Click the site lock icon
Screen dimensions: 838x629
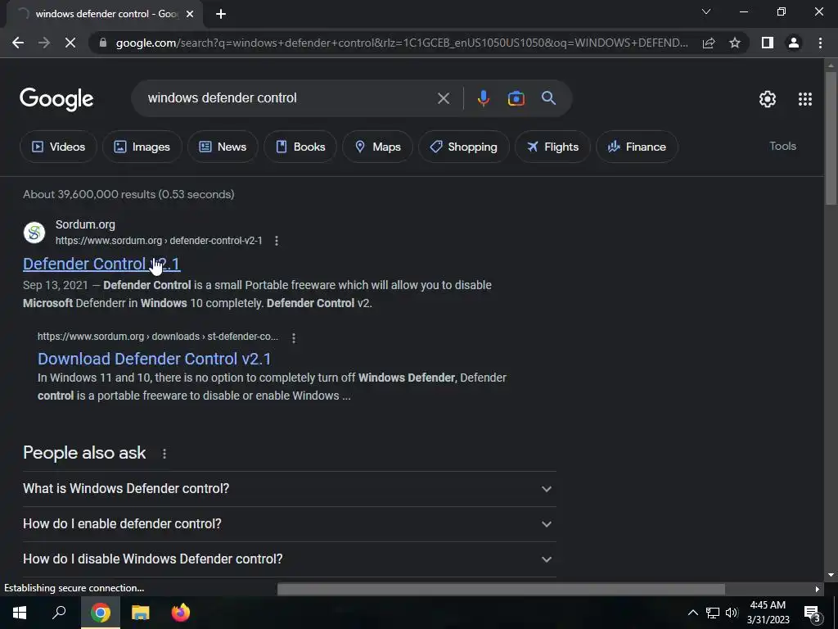pos(102,43)
